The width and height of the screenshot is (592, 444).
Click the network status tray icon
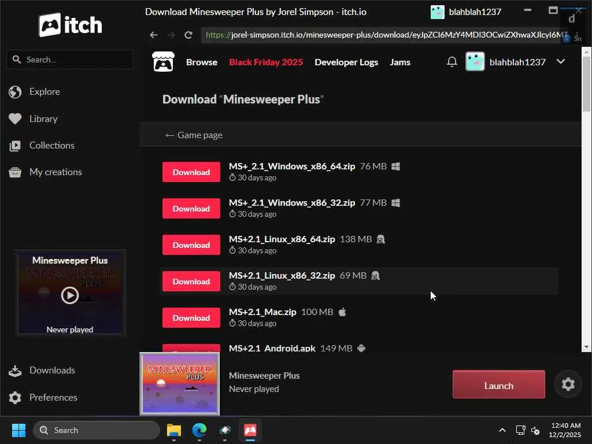520,430
